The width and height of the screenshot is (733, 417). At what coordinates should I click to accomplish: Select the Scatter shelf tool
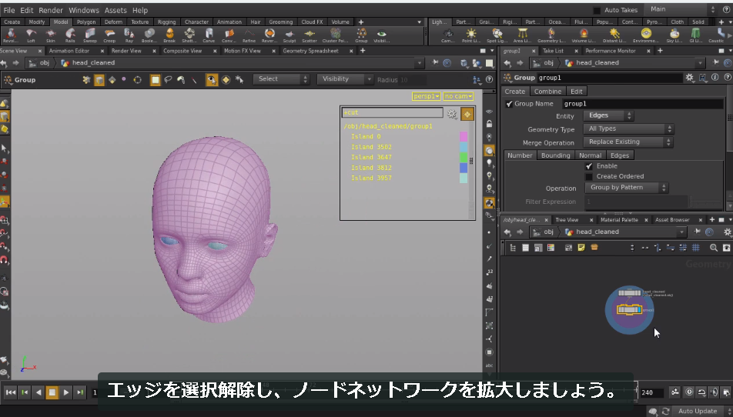(x=309, y=35)
